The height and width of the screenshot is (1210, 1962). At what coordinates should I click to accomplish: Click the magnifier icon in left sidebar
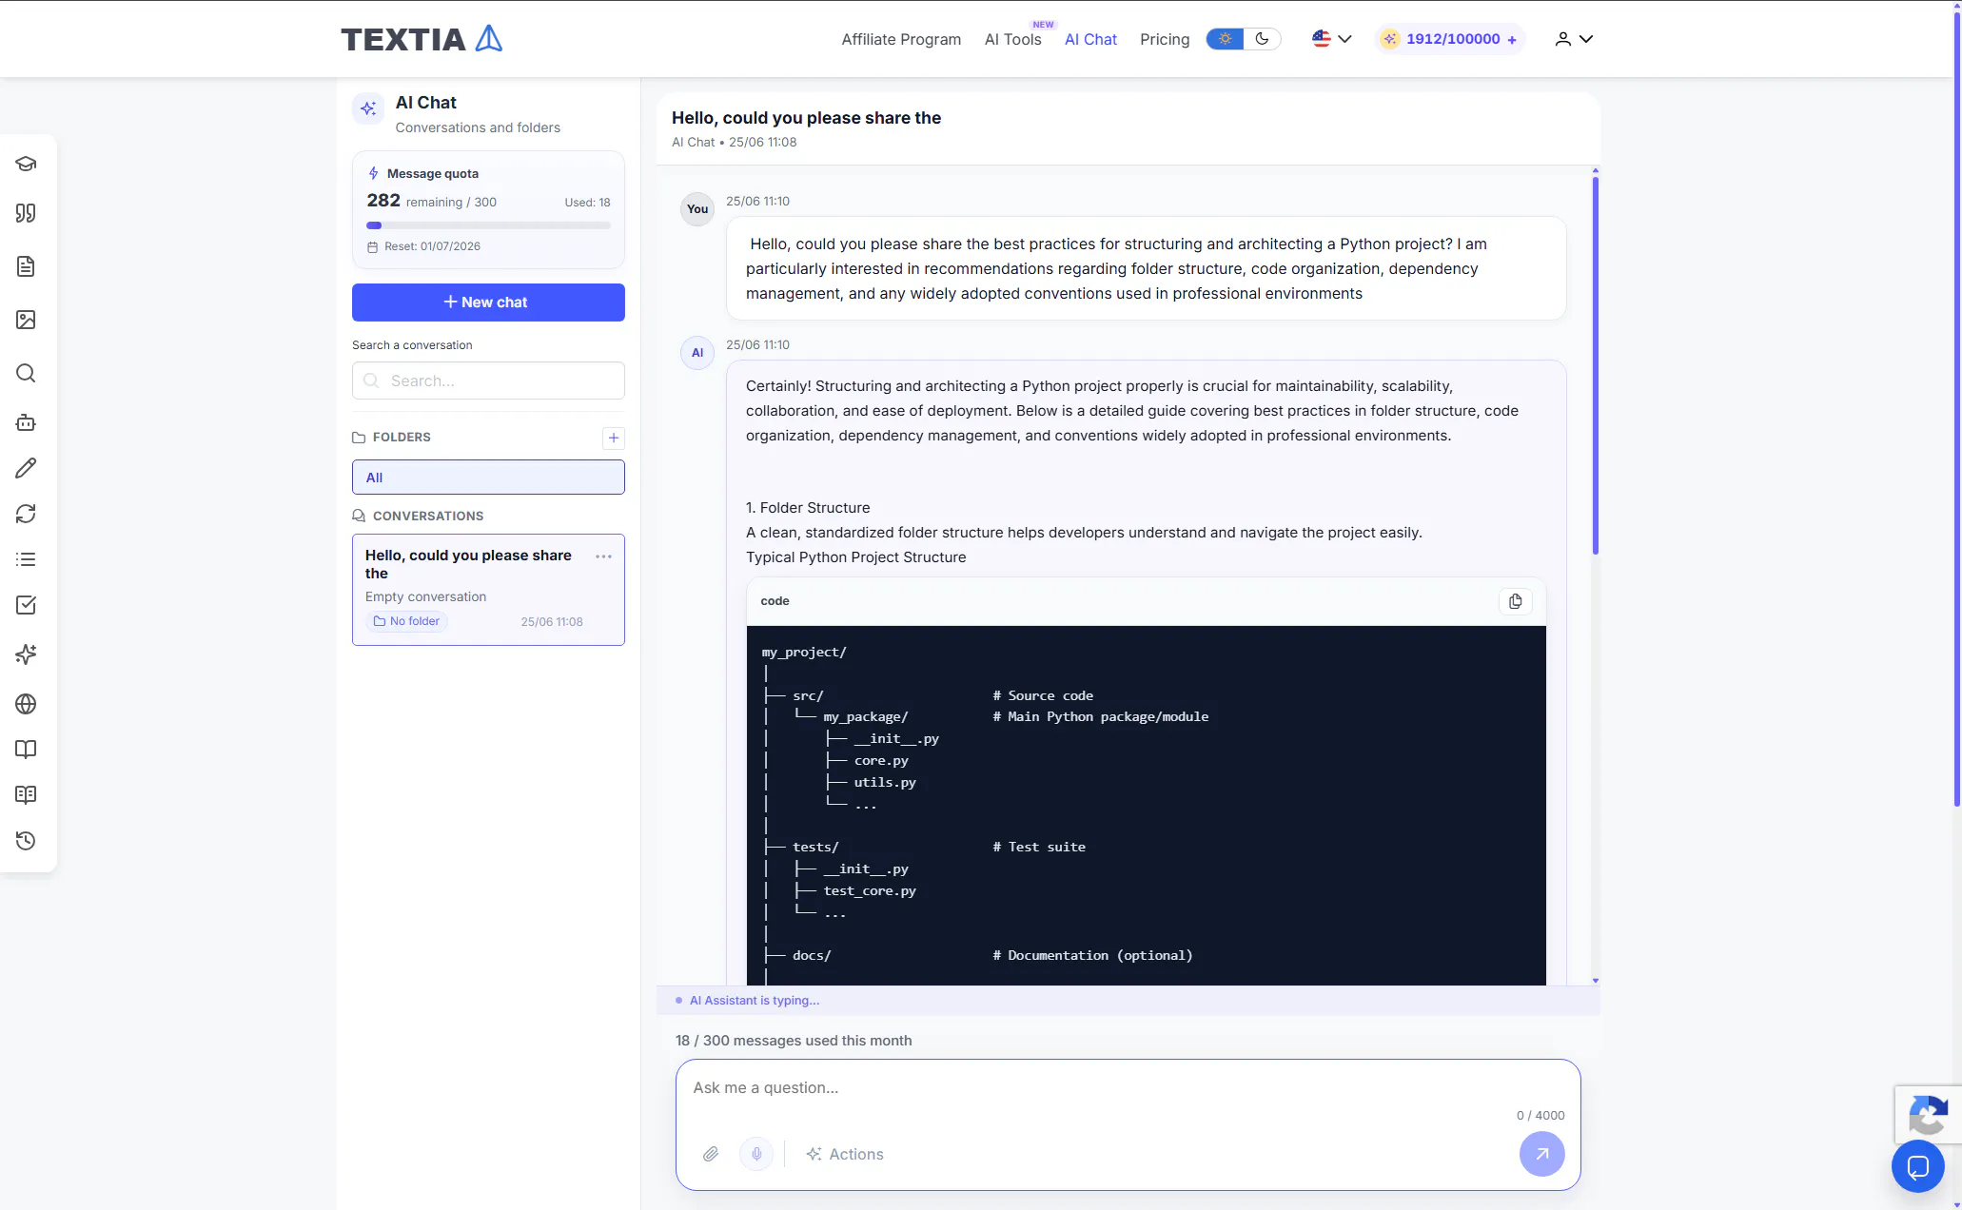tap(26, 373)
